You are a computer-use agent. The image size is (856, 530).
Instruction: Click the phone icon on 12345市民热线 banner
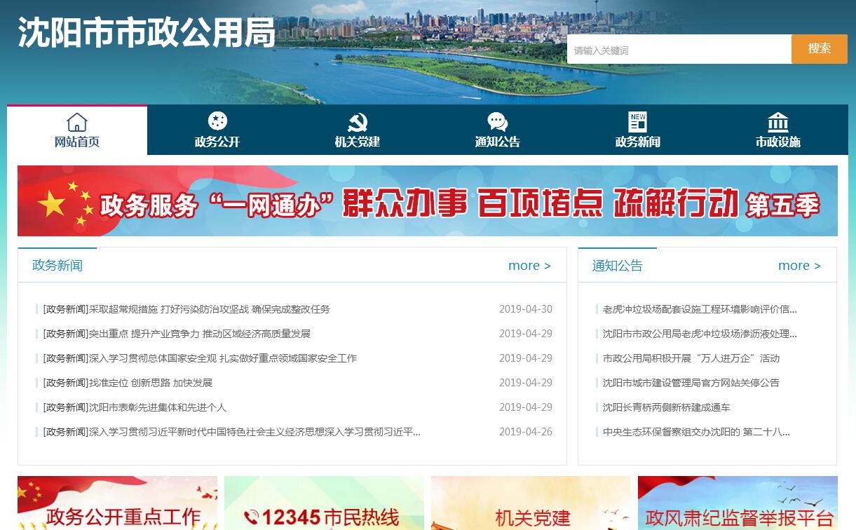click(x=252, y=517)
